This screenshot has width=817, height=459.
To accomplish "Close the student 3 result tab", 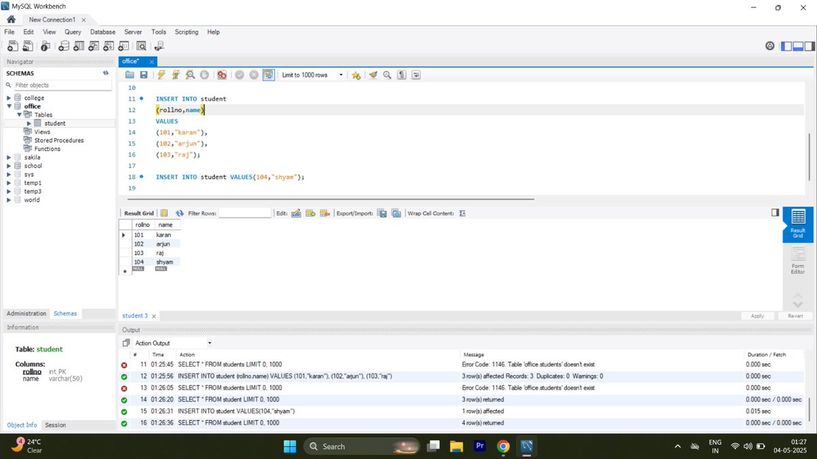I will 153,316.
